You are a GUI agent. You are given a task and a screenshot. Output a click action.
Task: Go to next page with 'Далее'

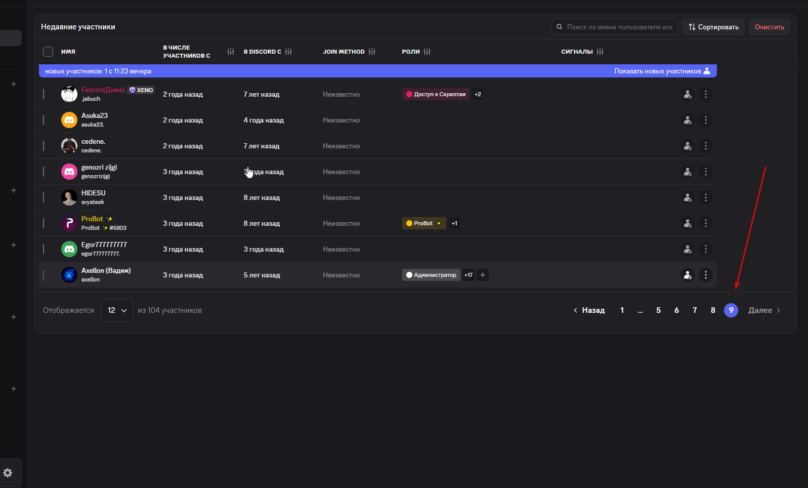764,310
